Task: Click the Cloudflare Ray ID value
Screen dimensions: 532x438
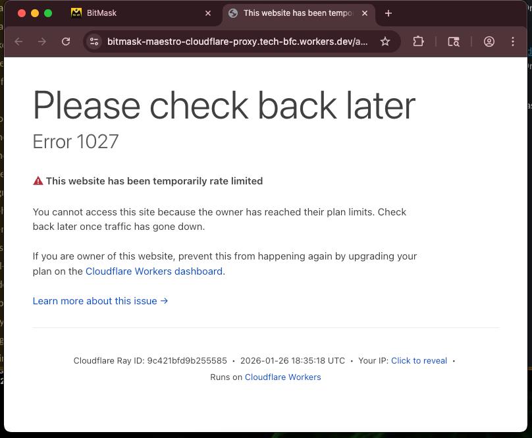Action: tap(187, 360)
